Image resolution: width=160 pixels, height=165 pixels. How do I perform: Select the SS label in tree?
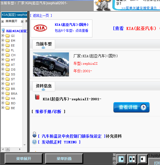click(13, 74)
